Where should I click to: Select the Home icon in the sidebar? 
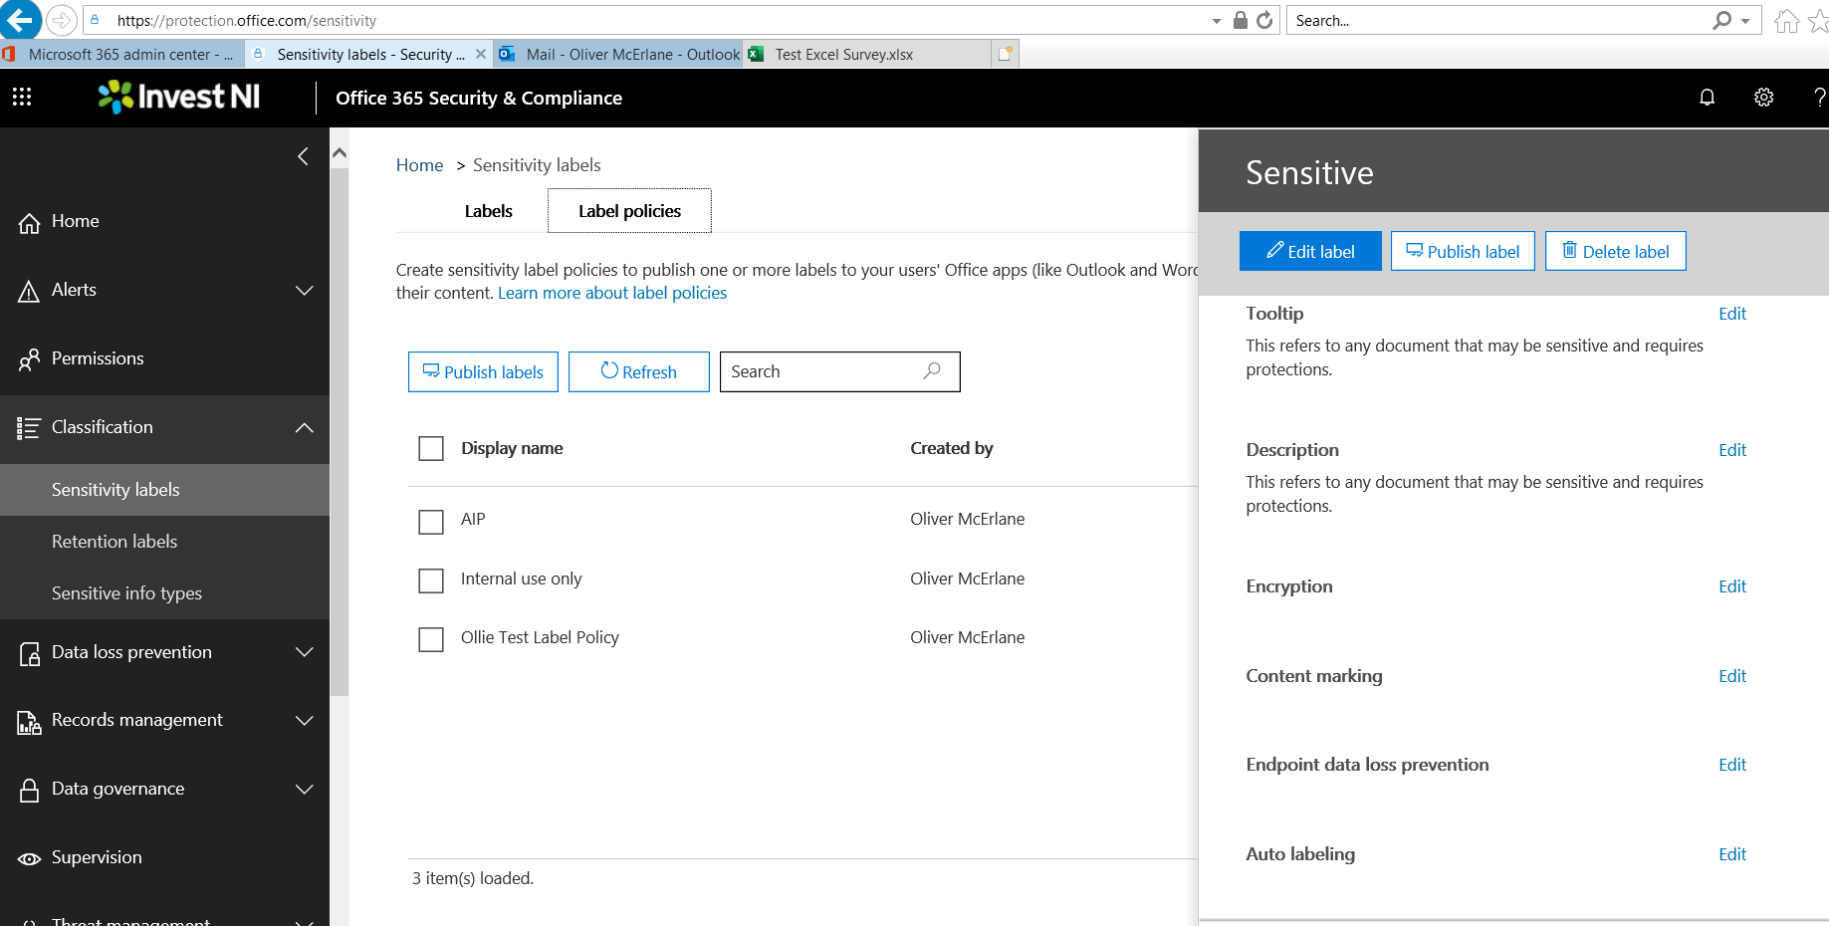point(29,221)
